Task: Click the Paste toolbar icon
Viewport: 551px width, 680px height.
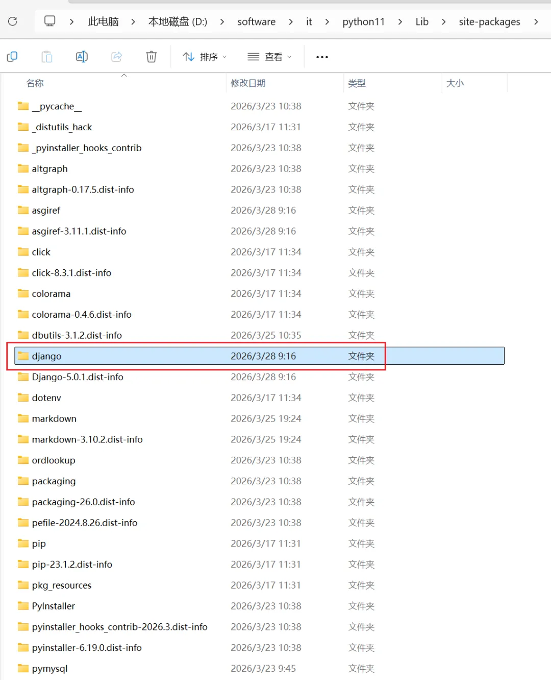Action: point(47,57)
